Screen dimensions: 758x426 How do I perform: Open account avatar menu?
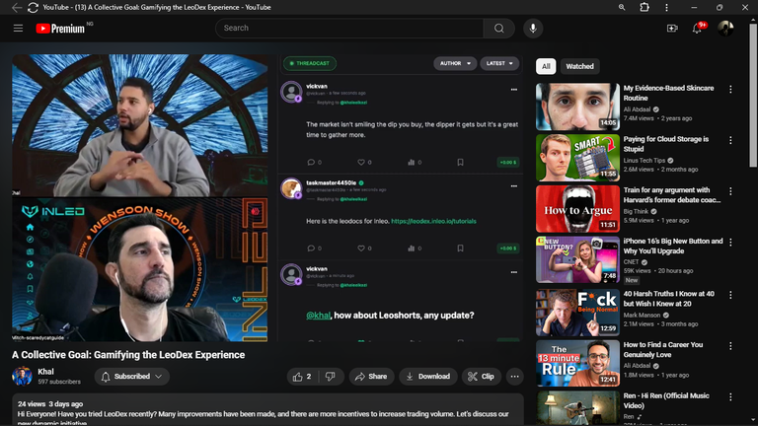[x=725, y=28]
